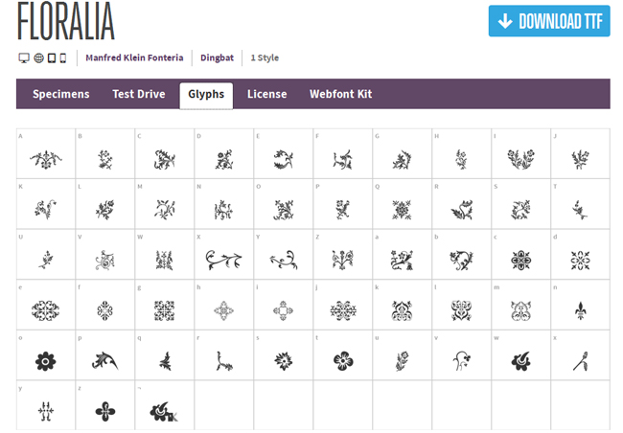Switch to the Test Drive tab
This screenshot has width=623, height=433.
[139, 94]
